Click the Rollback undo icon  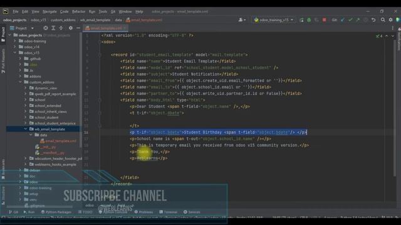[x=373, y=20]
